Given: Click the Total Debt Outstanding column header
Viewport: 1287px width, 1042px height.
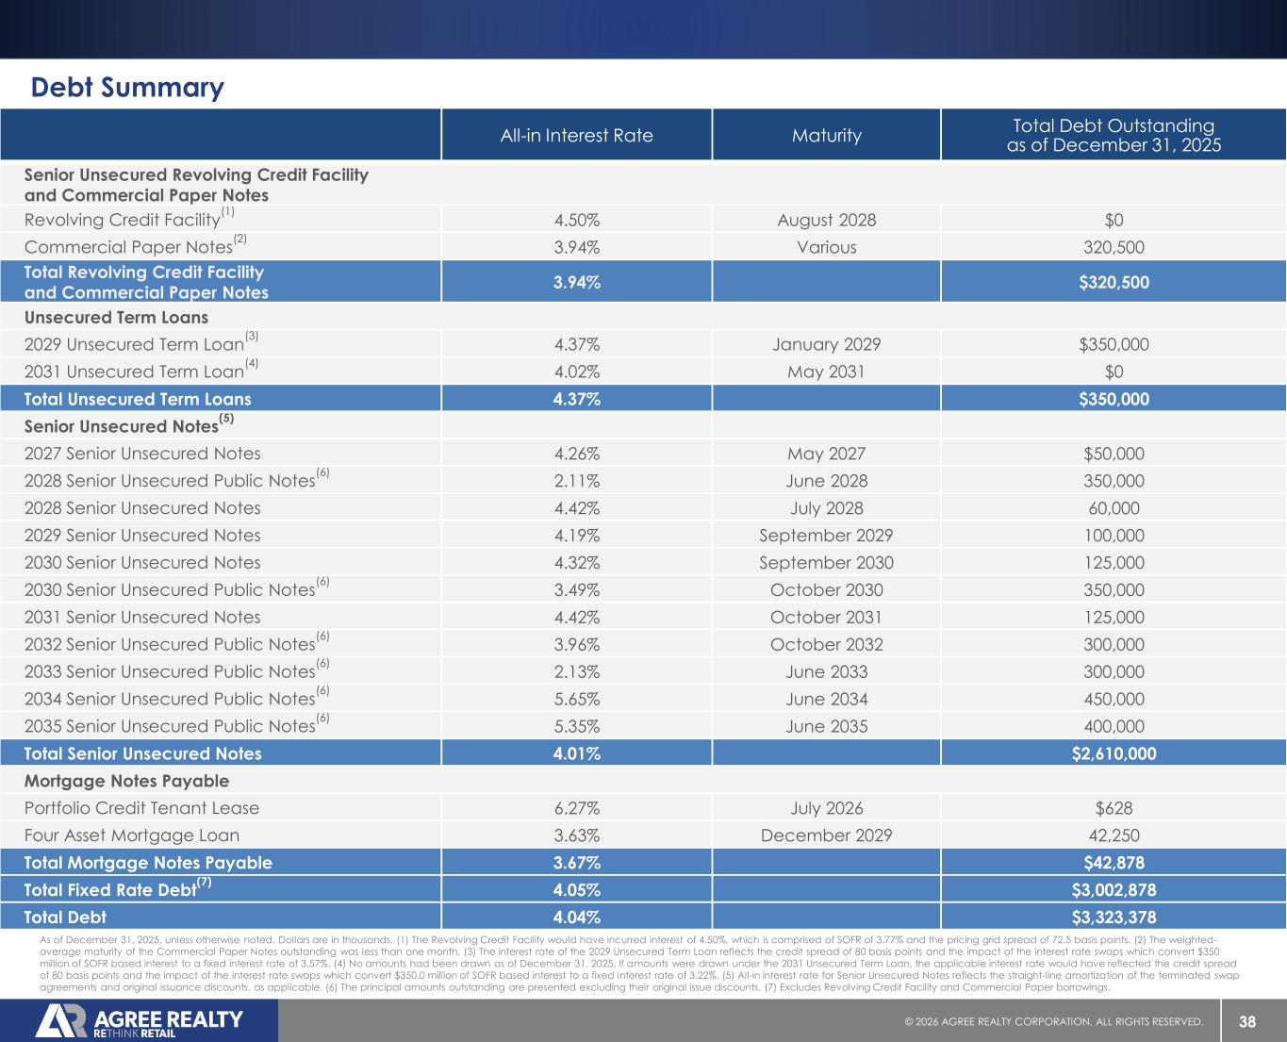Looking at the screenshot, I should (x=1114, y=135).
